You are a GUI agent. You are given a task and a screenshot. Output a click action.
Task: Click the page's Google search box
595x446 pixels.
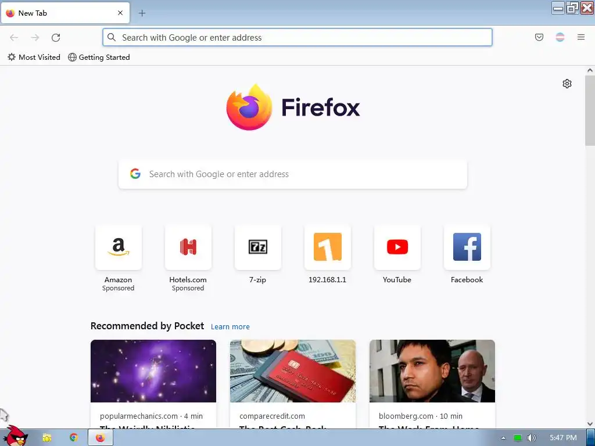coord(293,174)
